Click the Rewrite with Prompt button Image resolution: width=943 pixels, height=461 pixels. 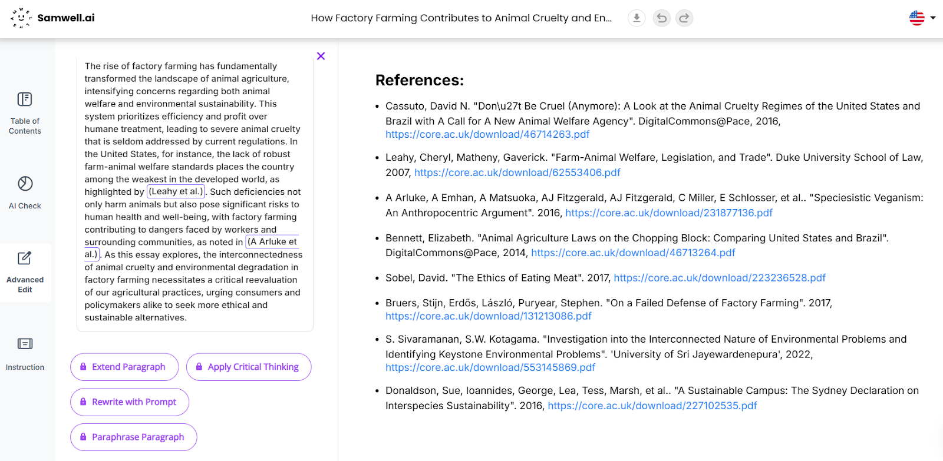pos(130,402)
